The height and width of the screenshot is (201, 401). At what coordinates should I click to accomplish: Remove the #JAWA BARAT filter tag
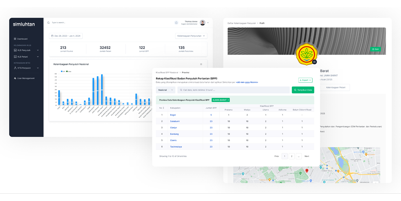228,100
